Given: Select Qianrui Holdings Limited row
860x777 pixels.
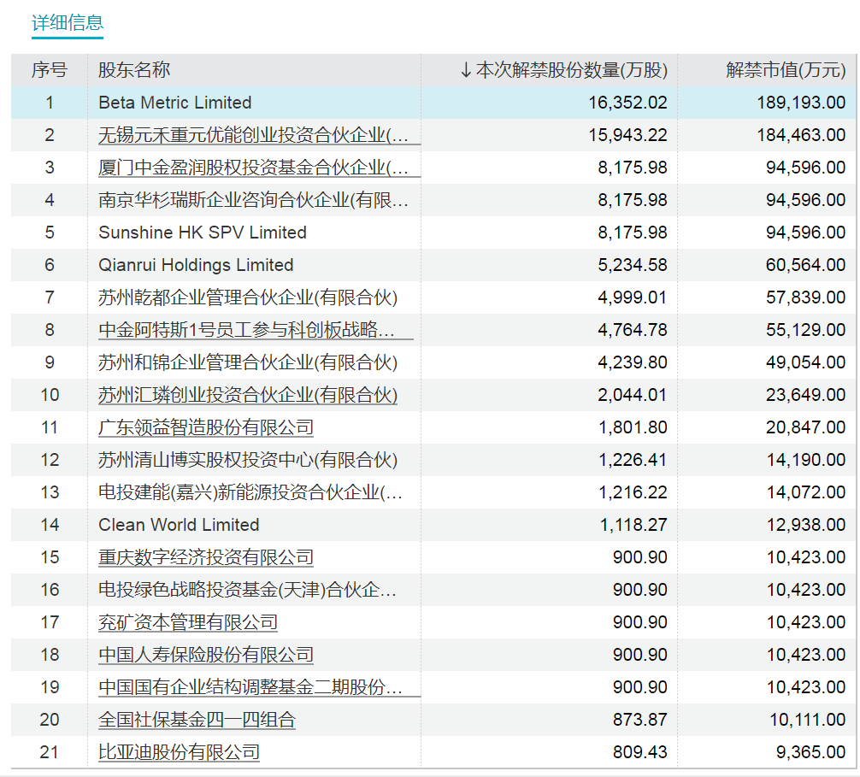Looking at the screenshot, I should 433,265.
